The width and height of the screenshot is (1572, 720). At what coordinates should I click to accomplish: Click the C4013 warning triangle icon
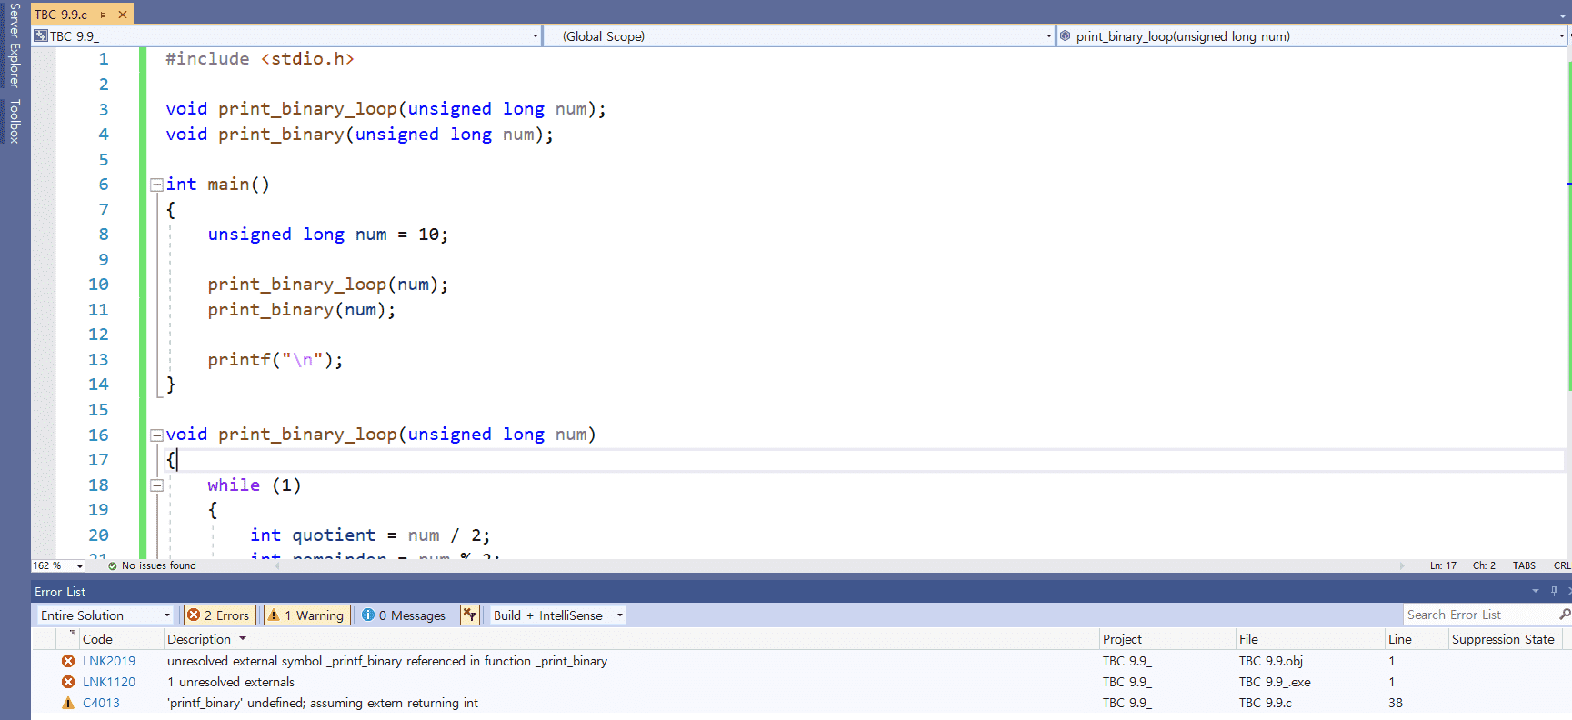point(68,703)
